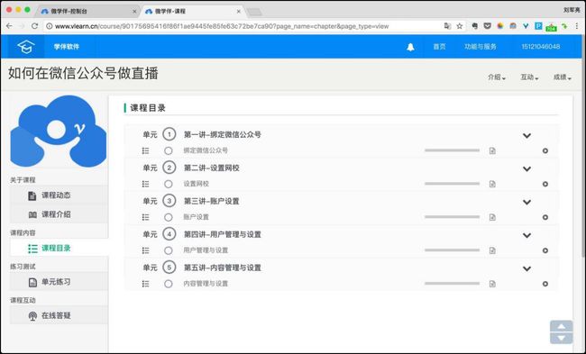Screen dimensions: 586x354
Task: Click progress bar in 账户设置 row
Action: [452, 217]
